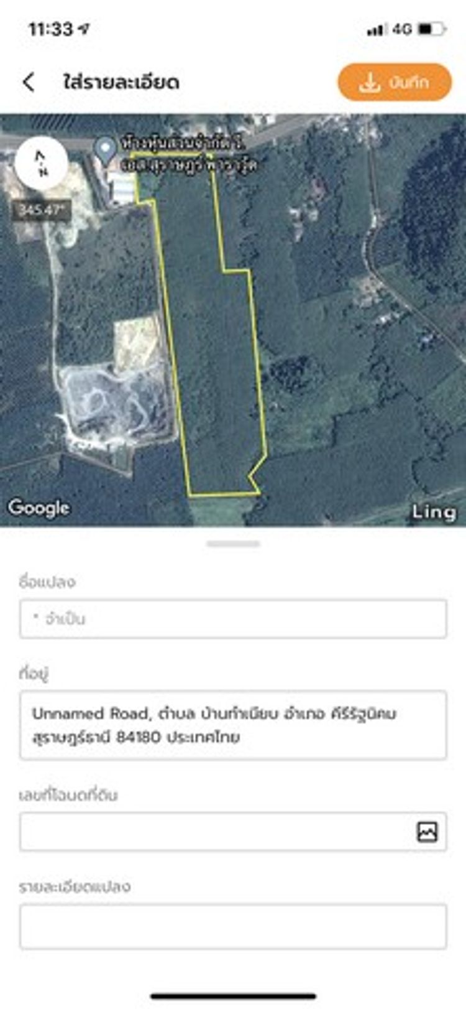
Task: Tap the cellular signal bars icon
Action: pyautogui.click(x=376, y=29)
